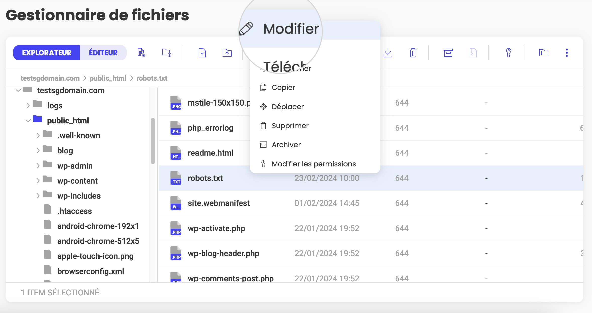Click the TXT file icon of robots.txt
592x313 pixels.
(x=176, y=178)
